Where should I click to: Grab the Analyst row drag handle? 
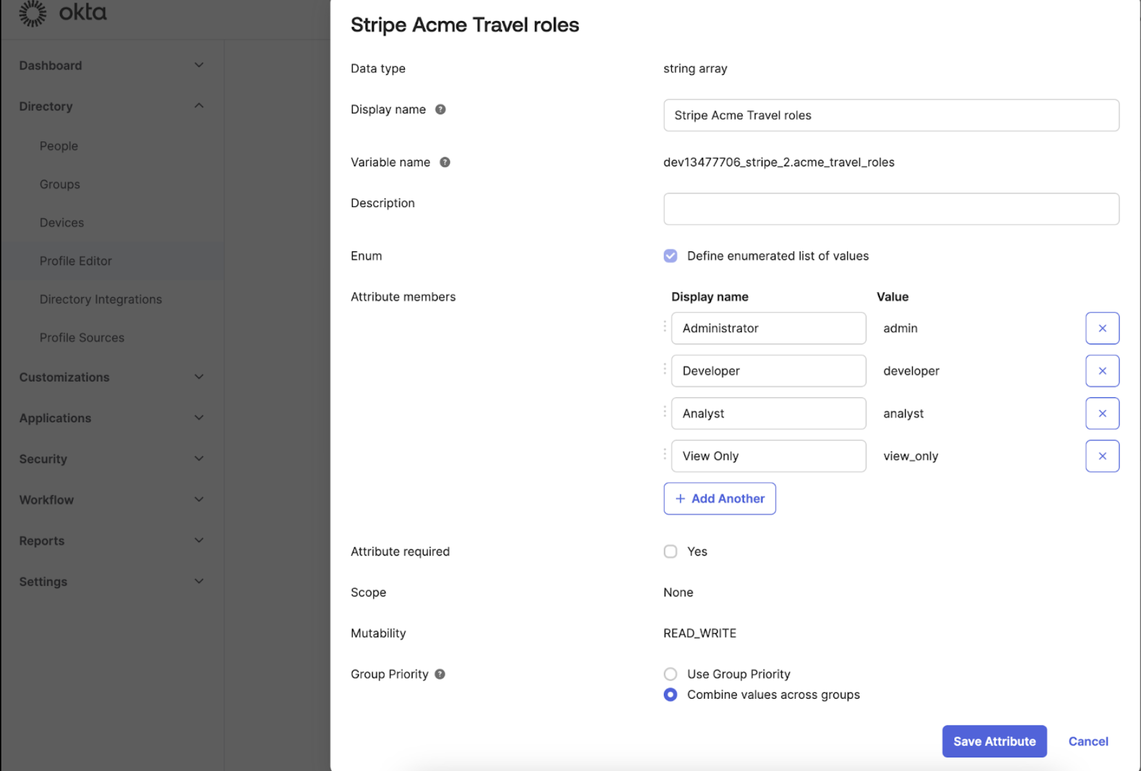click(665, 411)
